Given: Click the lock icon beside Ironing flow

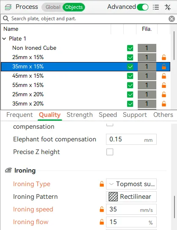Looking at the screenshot, I should pos(102,222).
